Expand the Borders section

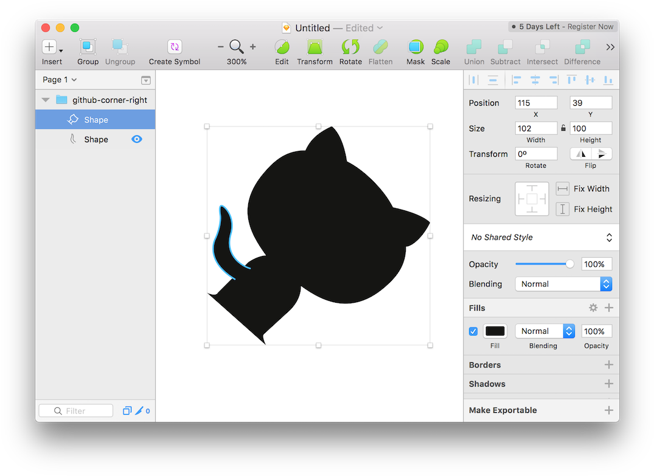pos(609,364)
